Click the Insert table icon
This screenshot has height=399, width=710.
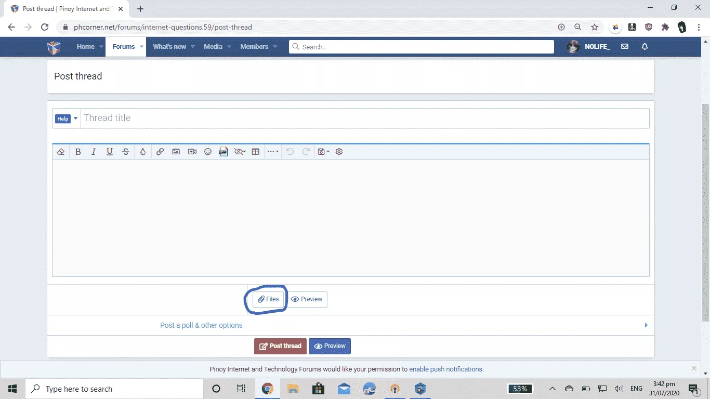(x=256, y=152)
